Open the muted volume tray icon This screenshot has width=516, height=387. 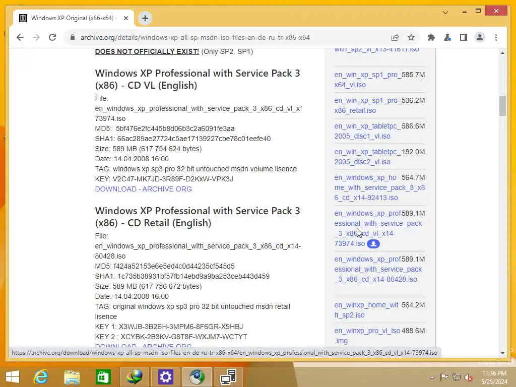coord(469,377)
